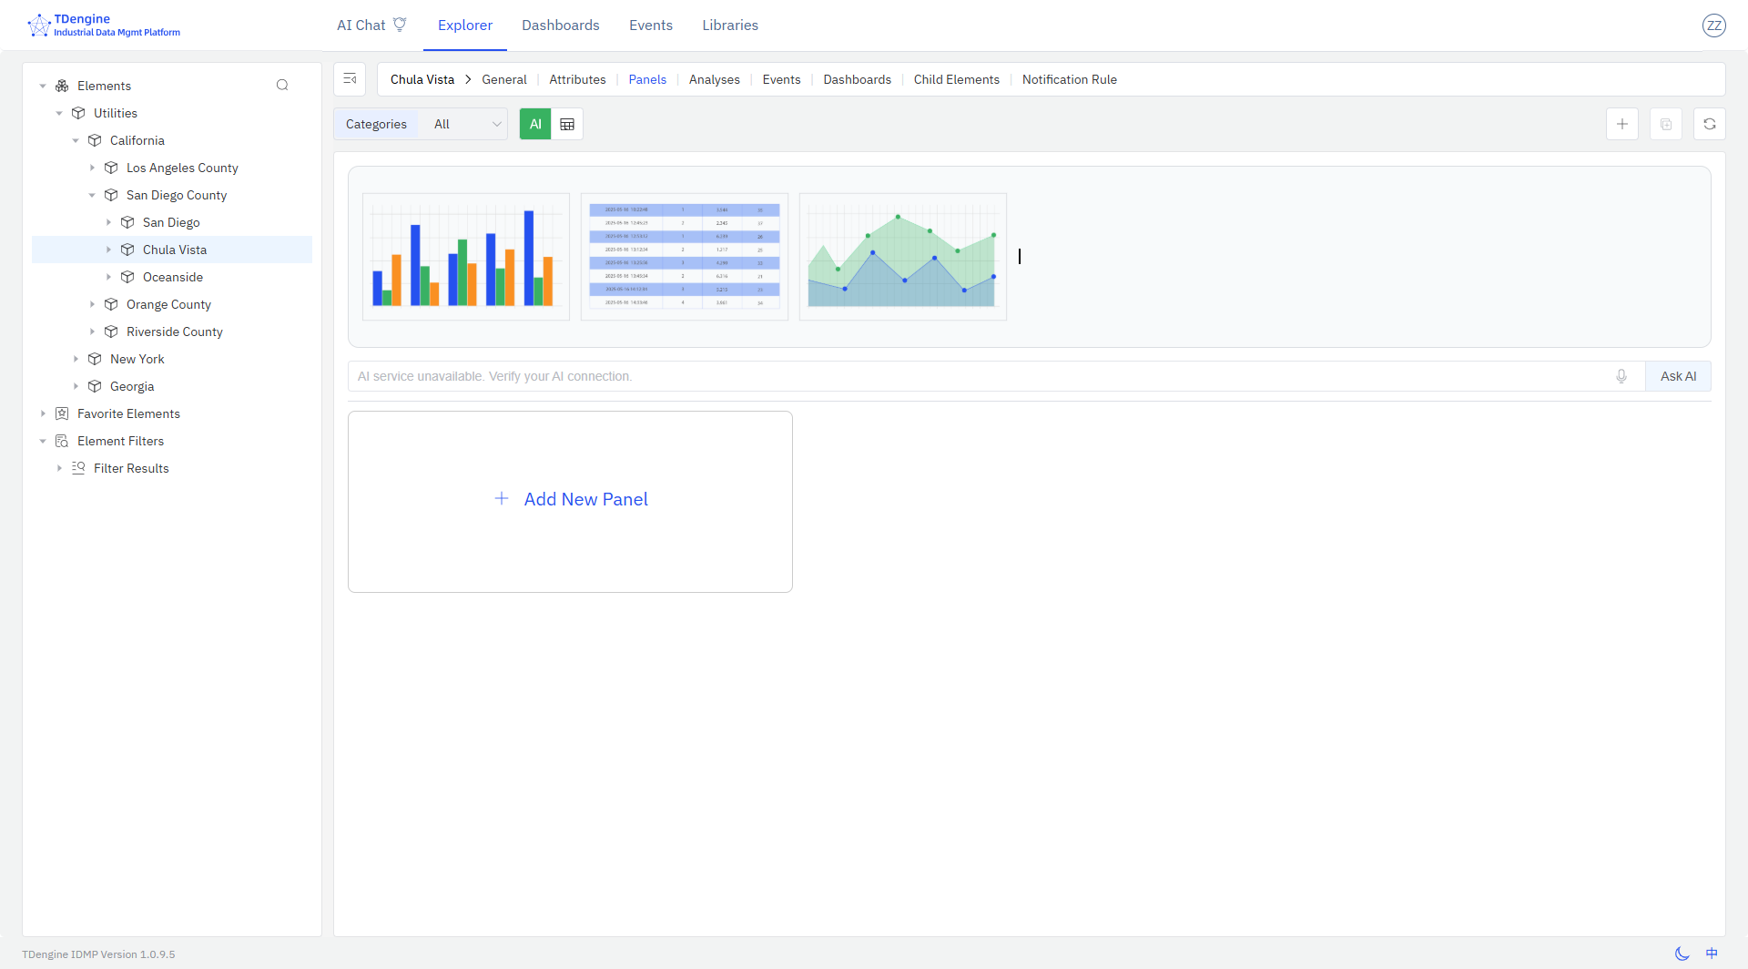This screenshot has height=969, width=1748.
Task: Click the AI prompt input field
Action: (974, 376)
